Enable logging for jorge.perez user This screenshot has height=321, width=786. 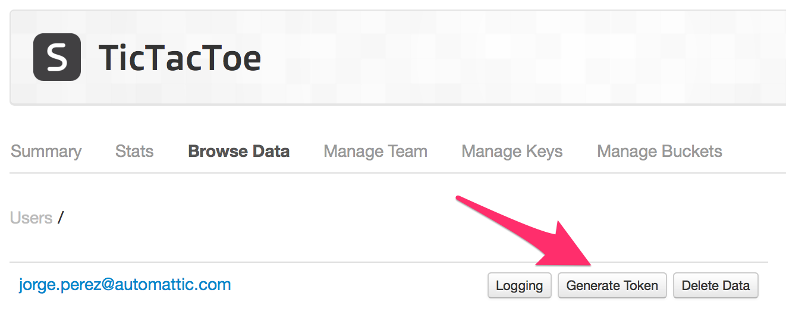click(x=519, y=286)
